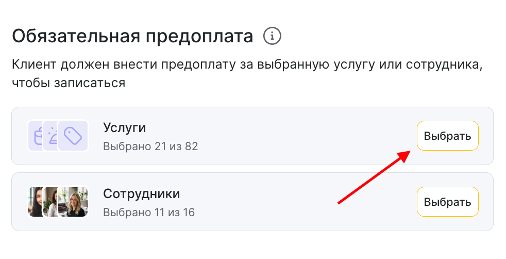Click the info icon beside Обязательная предоплата
506x259 pixels.
(273, 37)
